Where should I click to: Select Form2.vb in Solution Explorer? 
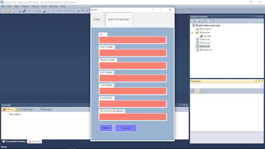click(205, 46)
